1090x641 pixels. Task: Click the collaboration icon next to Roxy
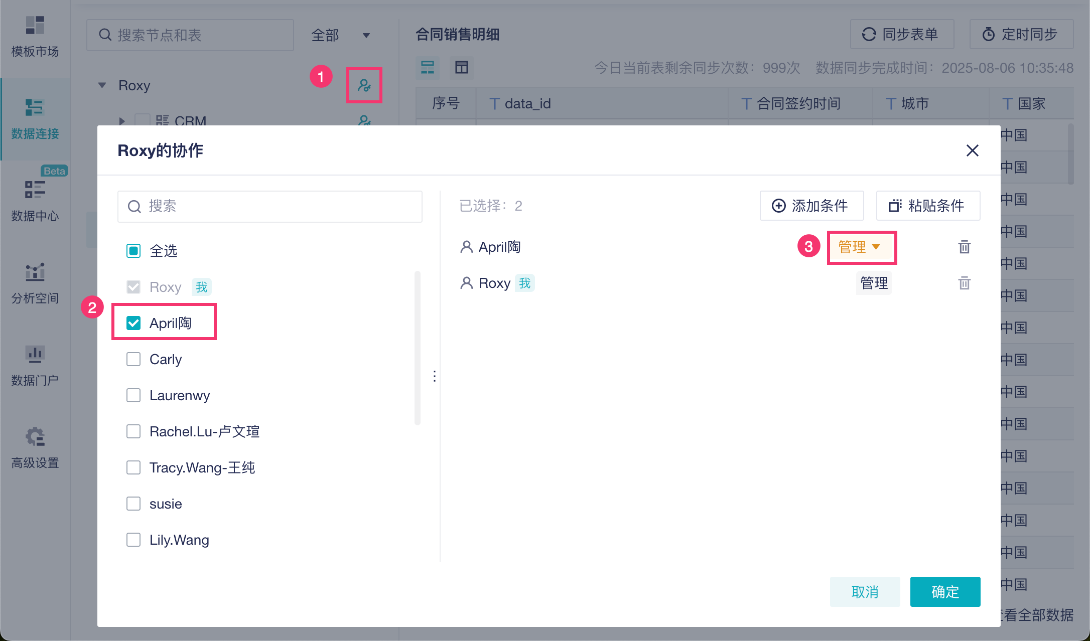coord(364,85)
